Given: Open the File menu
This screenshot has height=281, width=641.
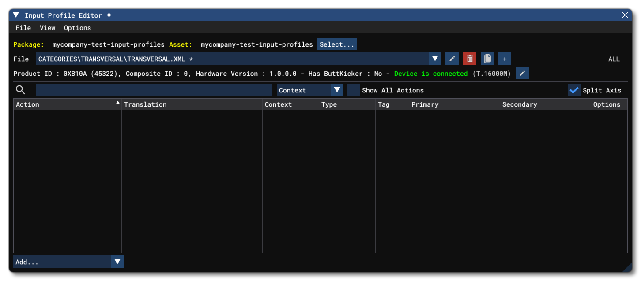Looking at the screenshot, I should pyautogui.click(x=23, y=28).
